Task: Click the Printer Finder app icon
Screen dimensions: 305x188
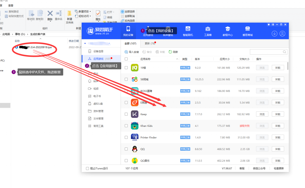Action: pyautogui.click(x=135, y=137)
